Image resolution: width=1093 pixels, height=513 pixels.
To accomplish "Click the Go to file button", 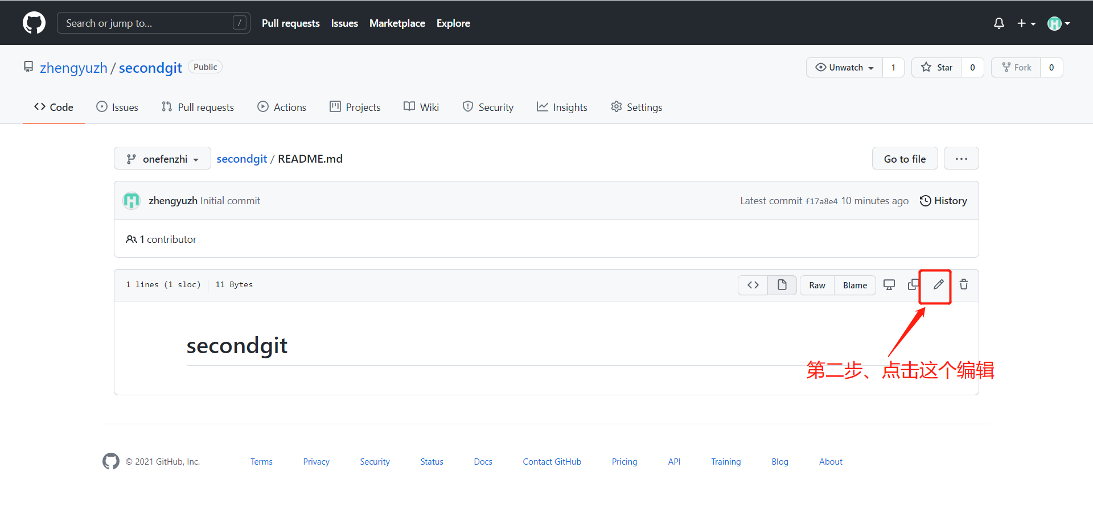I will (905, 159).
